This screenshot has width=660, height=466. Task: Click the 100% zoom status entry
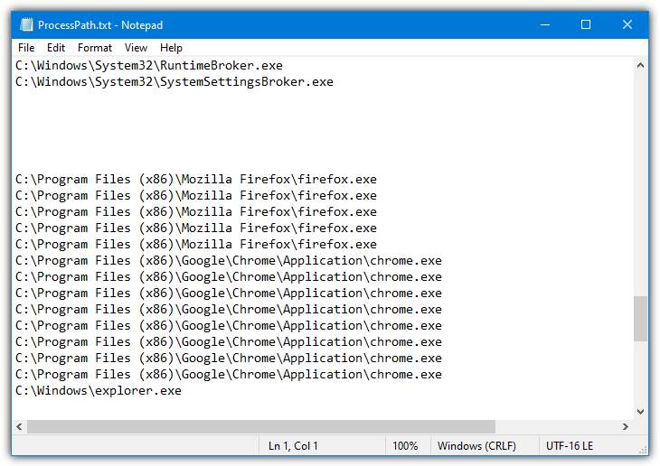405,446
